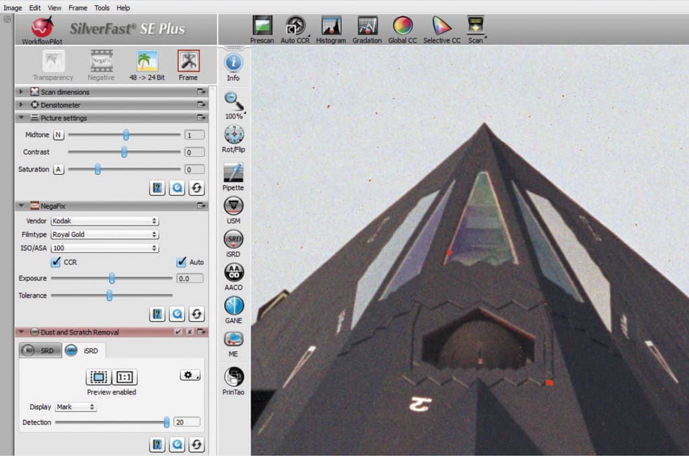Screen dimensions: 689x456
Task: Switch to the iSRD tab
Action: tap(83, 350)
